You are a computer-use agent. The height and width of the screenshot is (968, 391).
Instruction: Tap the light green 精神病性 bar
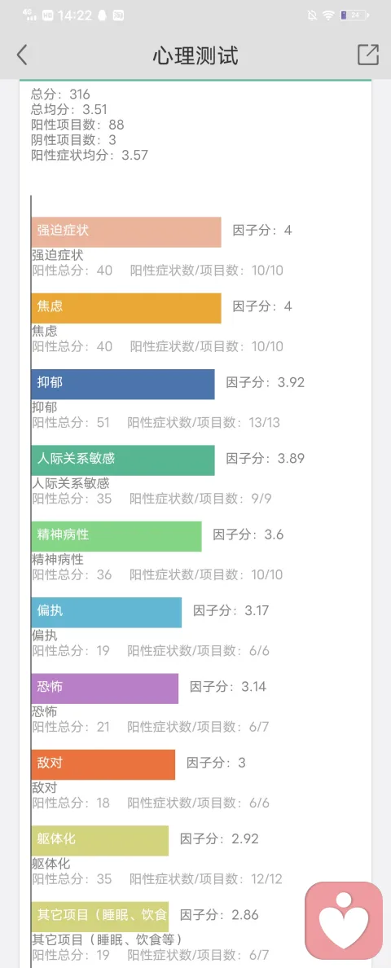tap(116, 536)
